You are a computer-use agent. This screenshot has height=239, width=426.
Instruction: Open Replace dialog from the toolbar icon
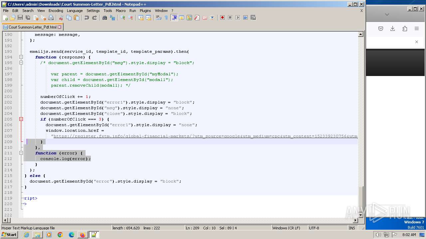point(112,18)
